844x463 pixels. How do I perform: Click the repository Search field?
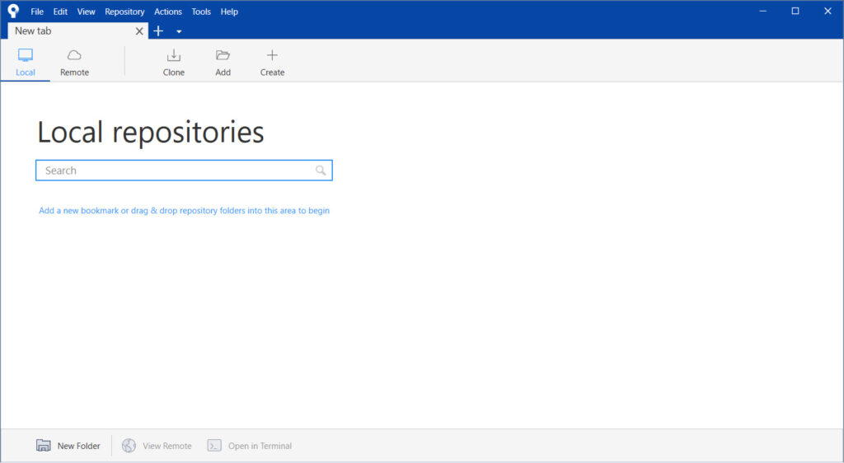pos(184,171)
